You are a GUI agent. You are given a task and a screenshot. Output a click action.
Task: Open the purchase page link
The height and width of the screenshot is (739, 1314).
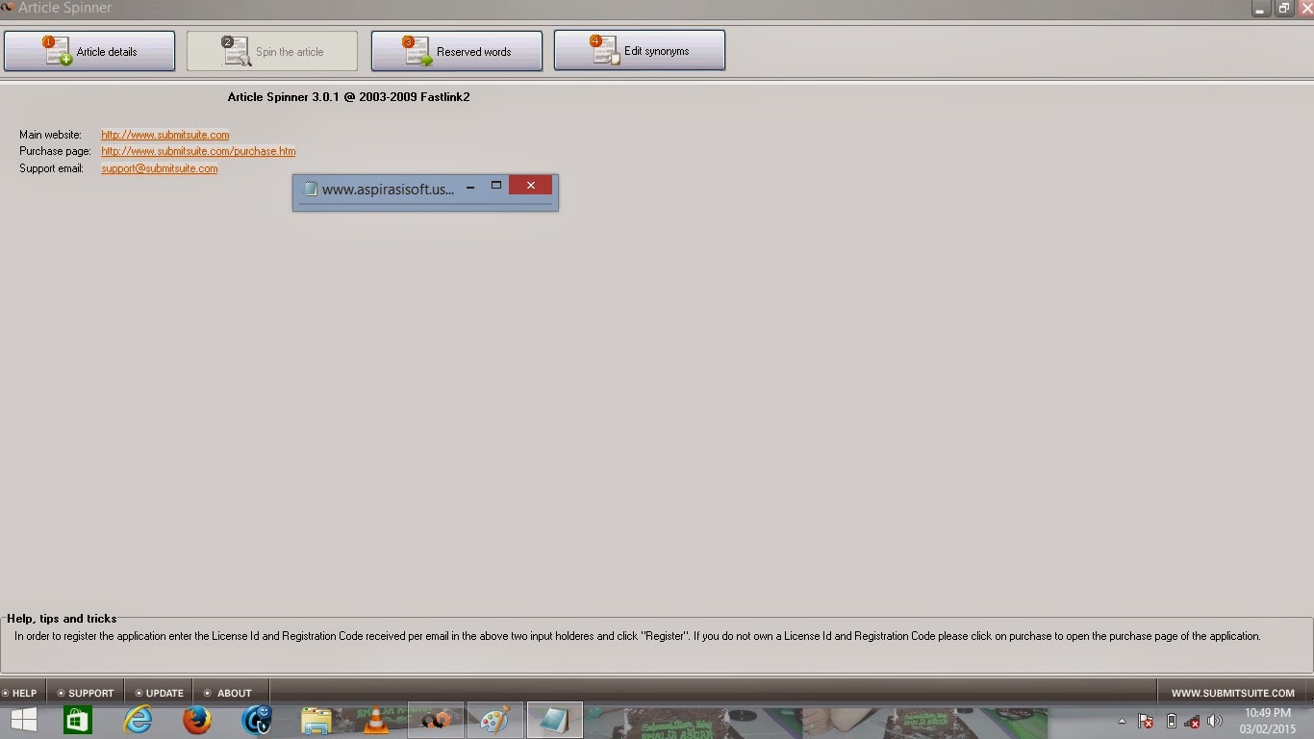point(198,151)
